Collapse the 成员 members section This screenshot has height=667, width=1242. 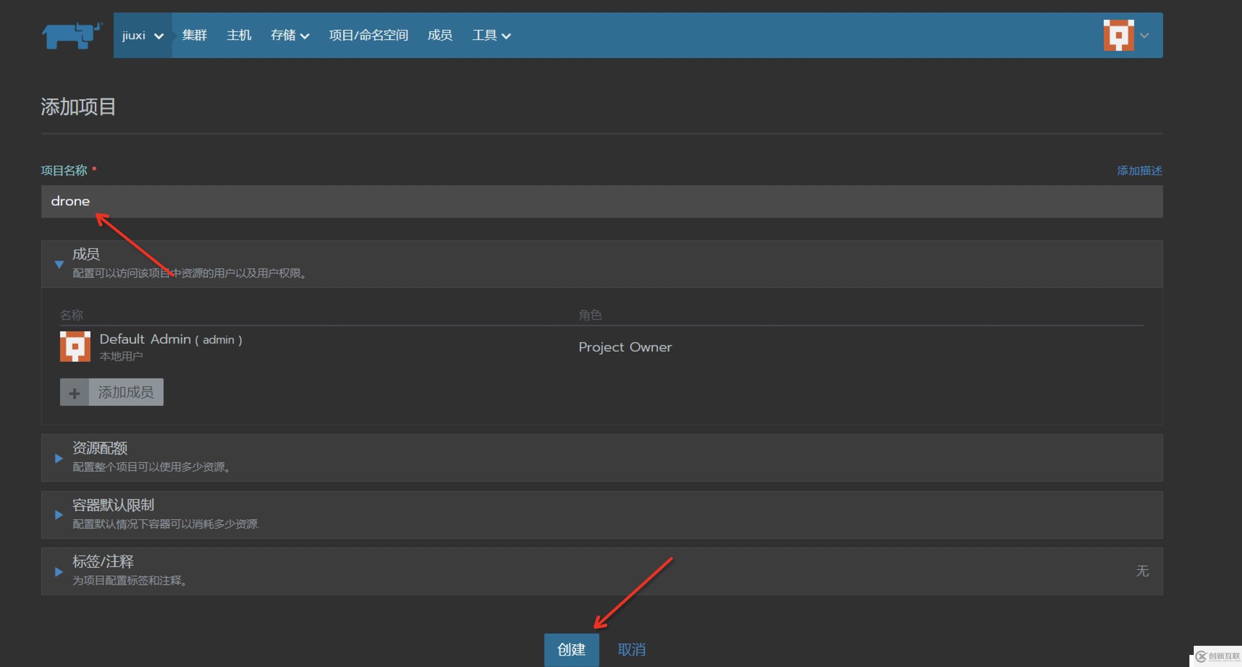click(x=59, y=264)
